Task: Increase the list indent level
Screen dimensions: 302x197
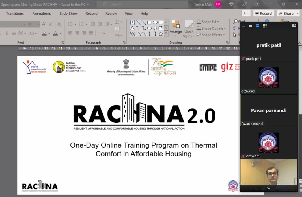Action: pyautogui.click(x=100, y=24)
